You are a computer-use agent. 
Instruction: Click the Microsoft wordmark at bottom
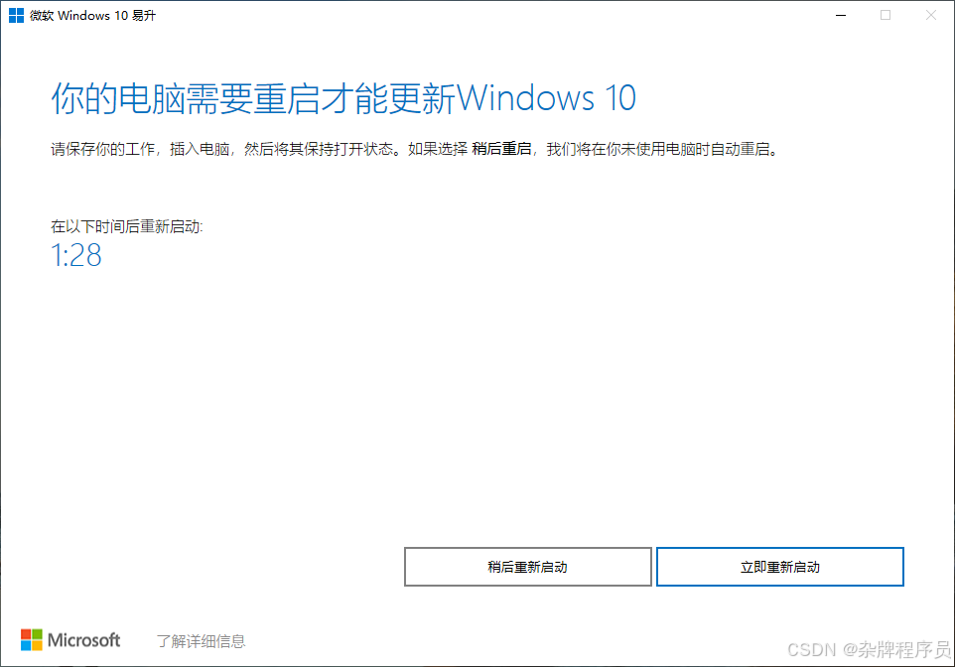click(x=84, y=640)
